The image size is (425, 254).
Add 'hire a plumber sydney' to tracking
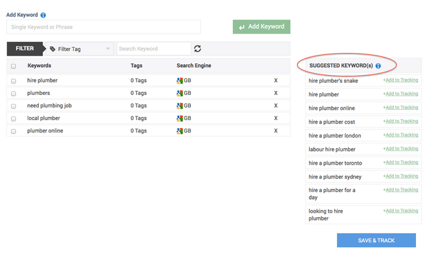coord(400,176)
